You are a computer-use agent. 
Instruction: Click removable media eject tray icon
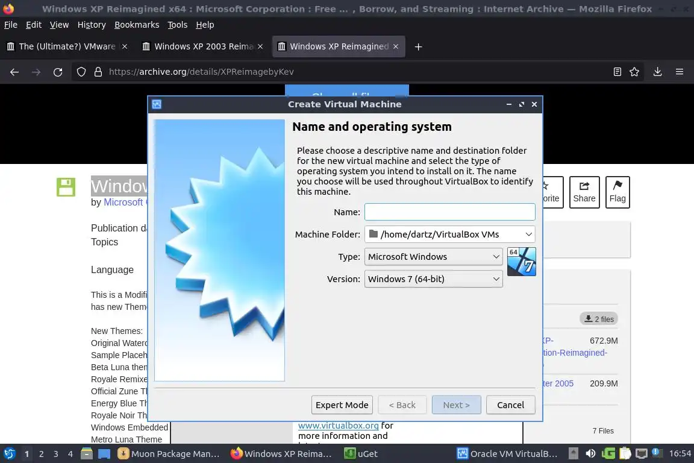[573, 454]
